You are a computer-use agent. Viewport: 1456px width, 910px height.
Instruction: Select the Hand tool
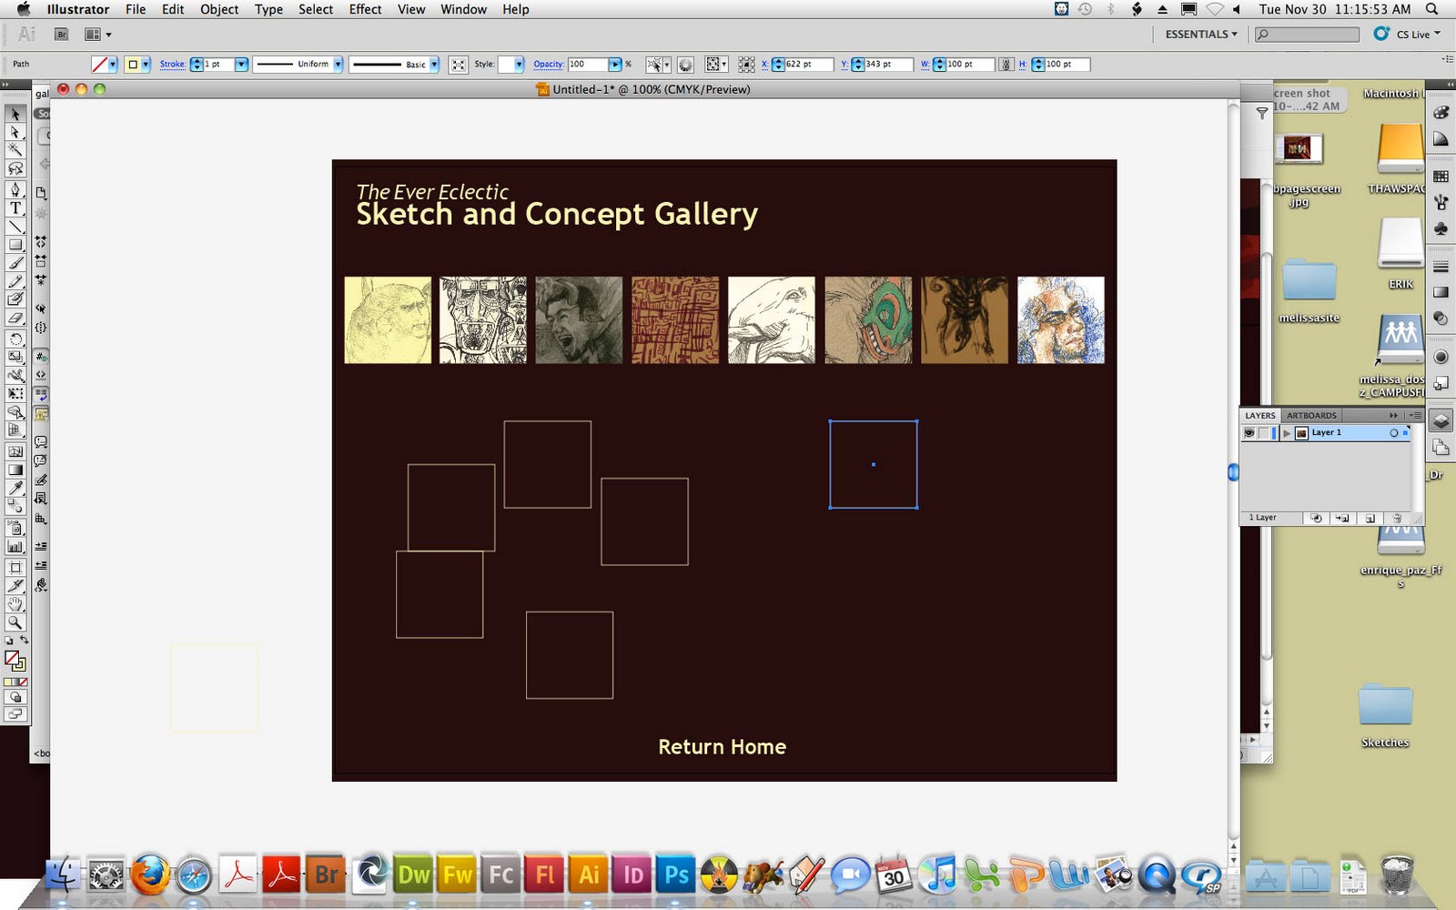pyautogui.click(x=15, y=604)
